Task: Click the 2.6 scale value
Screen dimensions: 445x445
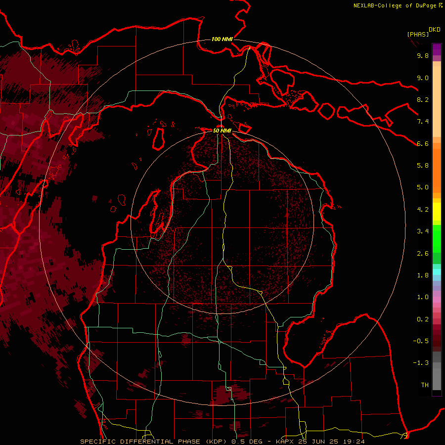Action: 423,254
